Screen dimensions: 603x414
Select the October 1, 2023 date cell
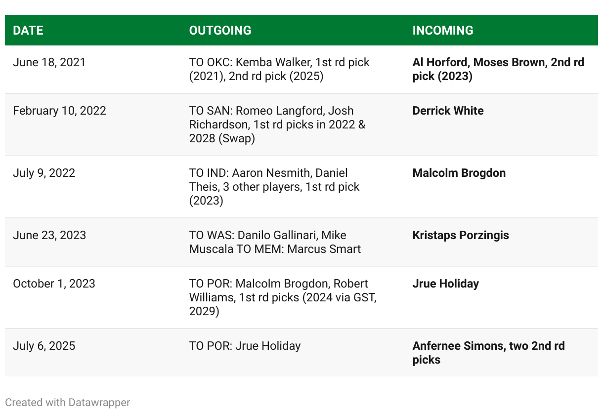[93, 297]
